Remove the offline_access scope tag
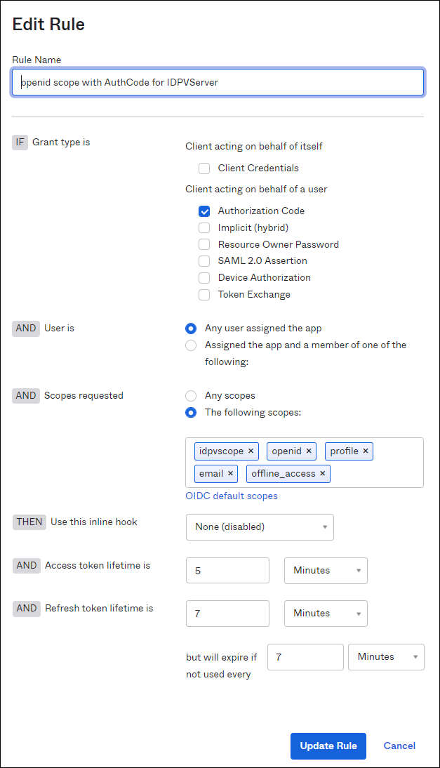The image size is (440, 768). click(x=323, y=474)
